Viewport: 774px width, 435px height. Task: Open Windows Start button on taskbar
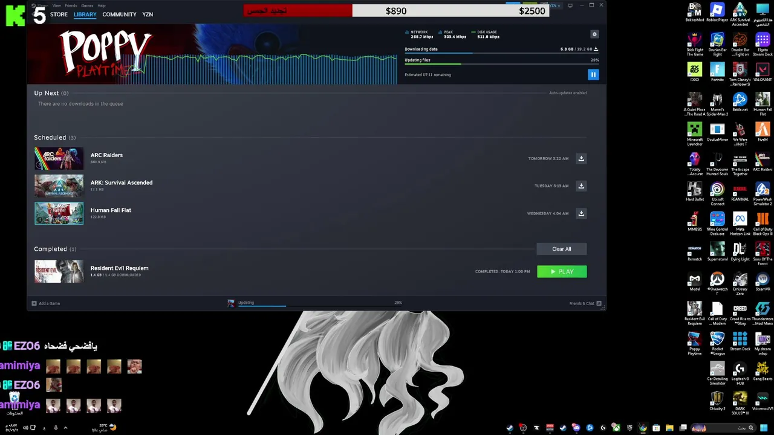[x=764, y=428]
